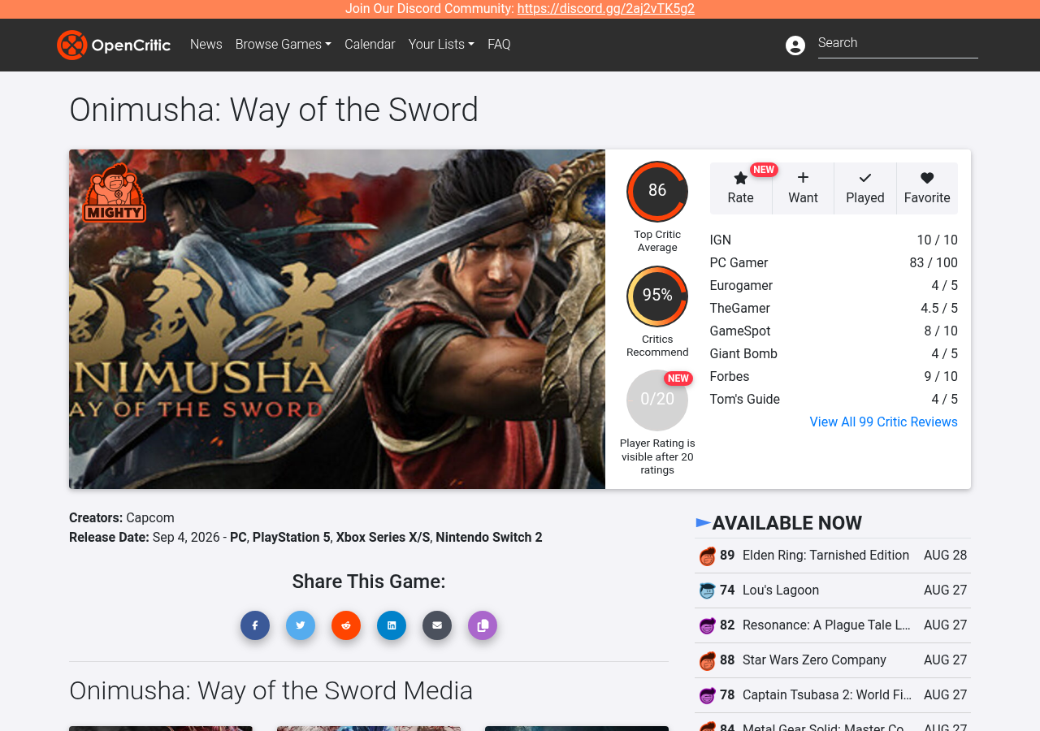
Task: Open the Forbes review
Action: pos(834,377)
